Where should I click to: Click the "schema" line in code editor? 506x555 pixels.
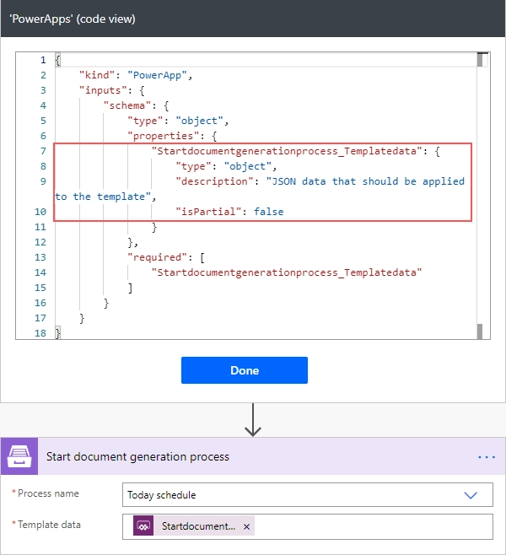pos(137,105)
